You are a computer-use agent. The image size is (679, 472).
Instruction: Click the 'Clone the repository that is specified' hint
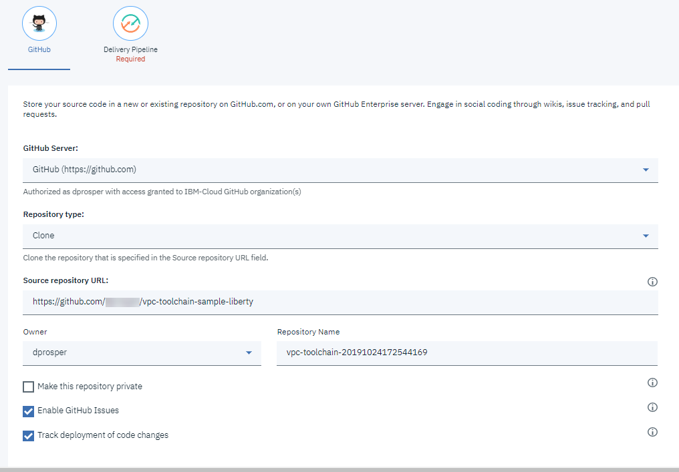pos(146,258)
